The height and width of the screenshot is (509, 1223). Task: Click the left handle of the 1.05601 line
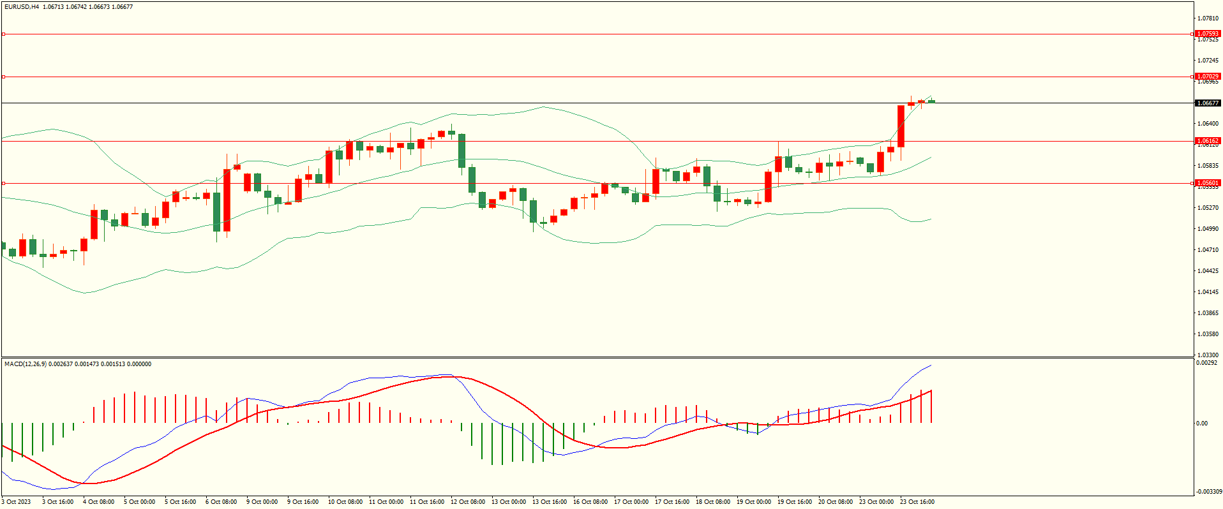pos(3,183)
